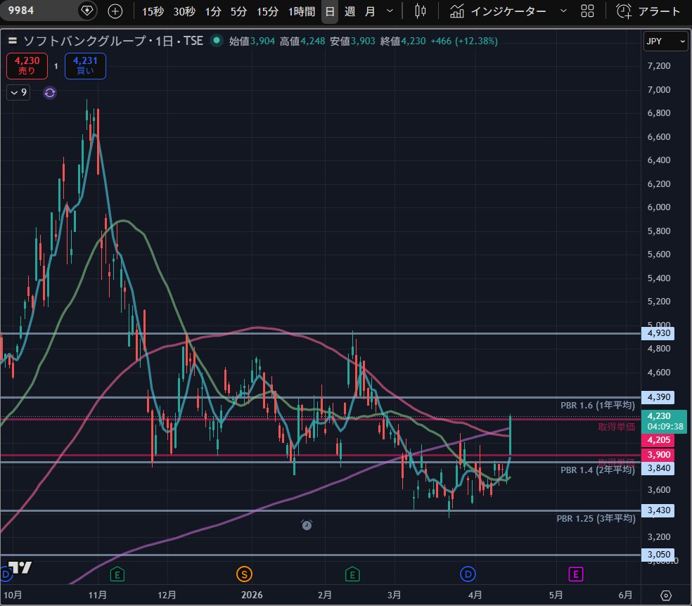Click the blue D dividend marker near April

(468, 574)
